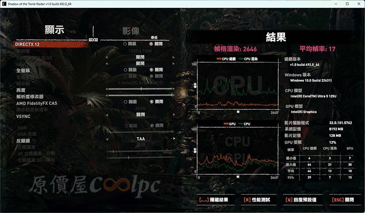The height and width of the screenshot is (213, 365).
Task: Switch to the 顯示 tab
Action: click(54, 30)
